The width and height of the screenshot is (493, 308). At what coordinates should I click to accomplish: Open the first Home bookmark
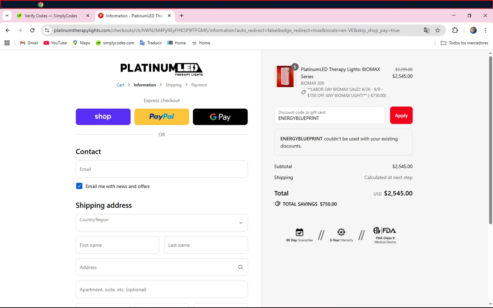click(x=176, y=43)
